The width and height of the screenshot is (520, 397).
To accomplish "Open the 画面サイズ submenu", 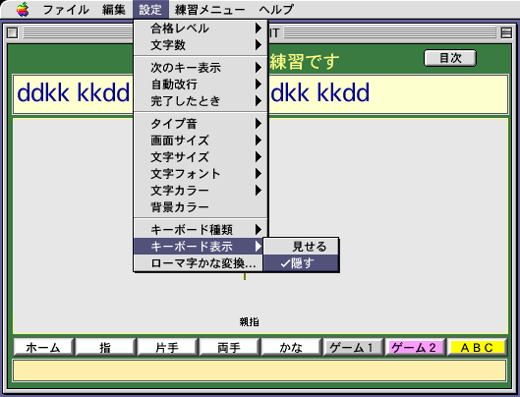I will point(201,141).
